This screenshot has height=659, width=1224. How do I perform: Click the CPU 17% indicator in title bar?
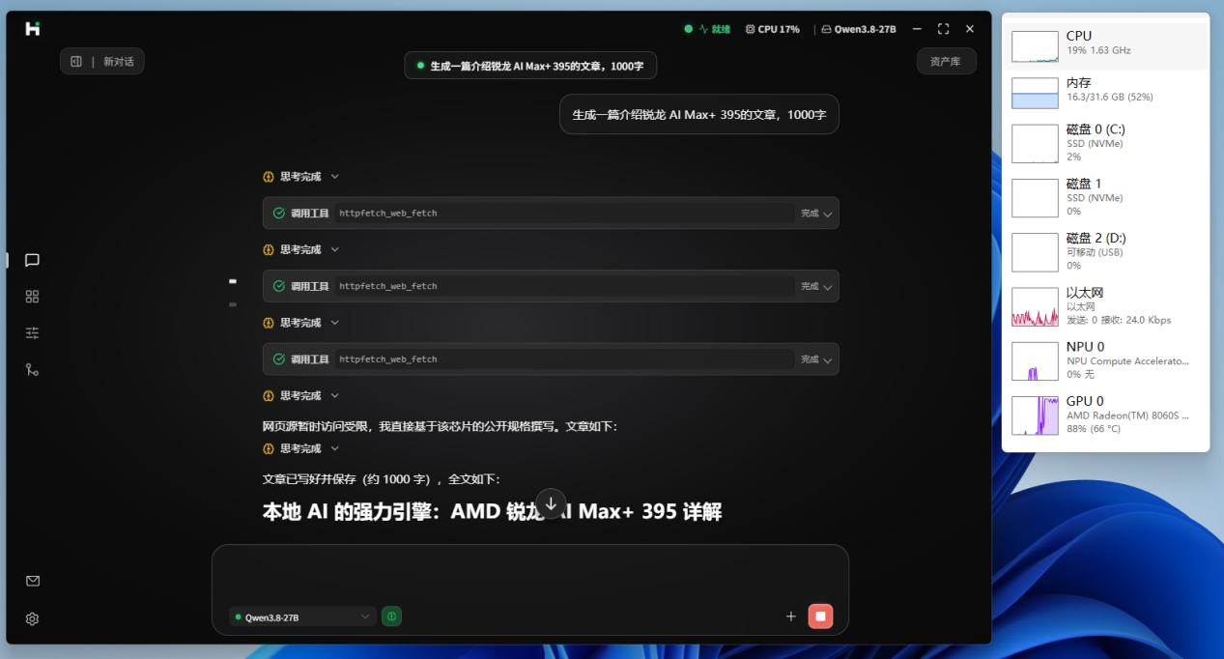[x=773, y=29]
